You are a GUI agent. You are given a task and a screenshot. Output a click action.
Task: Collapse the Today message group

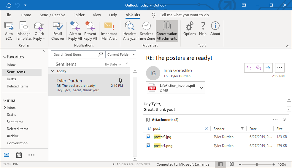pyautogui.click(x=53, y=71)
